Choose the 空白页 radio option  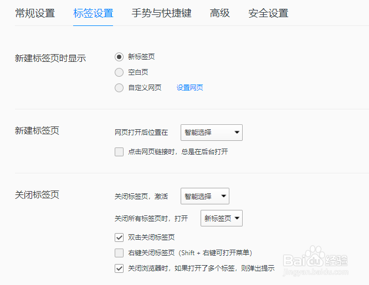[119, 72]
